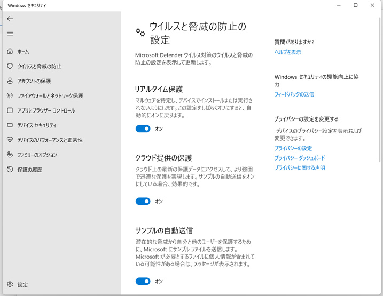Viewport: 383px width, 296px height.
Task: Open 保護の履歴 page
Action: coord(29,170)
